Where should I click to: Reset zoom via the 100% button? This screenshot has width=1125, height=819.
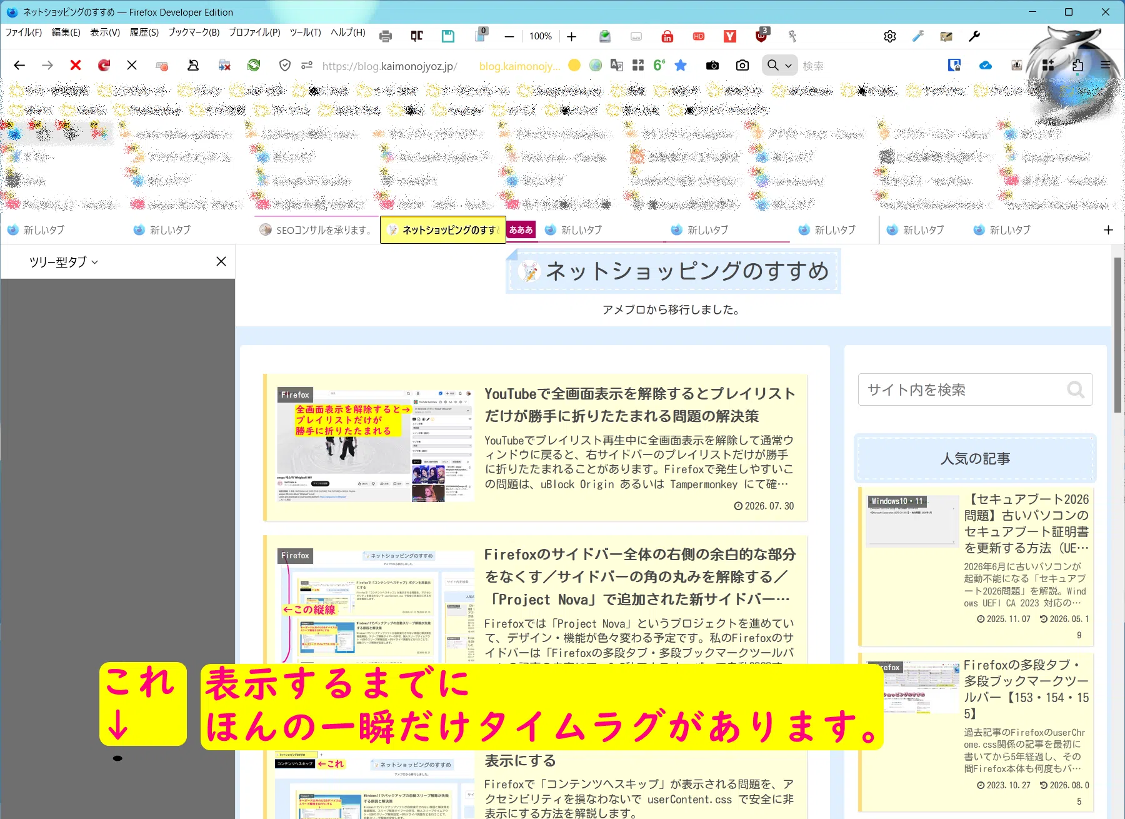541,36
